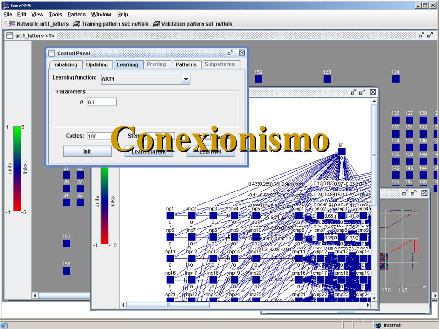Select unit 143 in art1_letters window

(410, 175)
